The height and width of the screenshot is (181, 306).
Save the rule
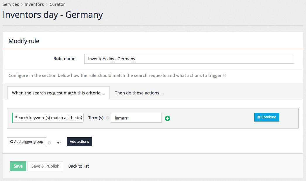click(18, 166)
